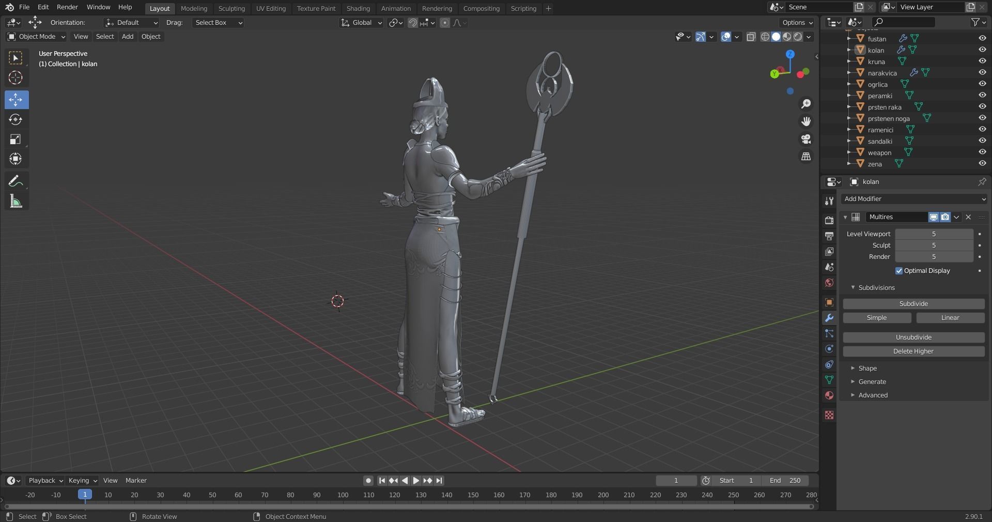Switch to the UV Editing workspace tab
992x522 pixels.
[271, 8]
